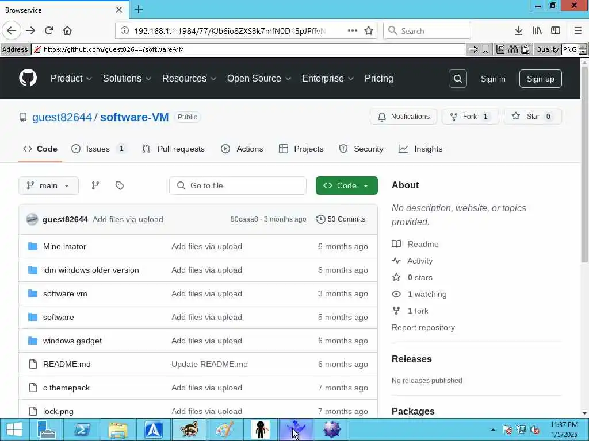Open the hamburger application menu

578,31
